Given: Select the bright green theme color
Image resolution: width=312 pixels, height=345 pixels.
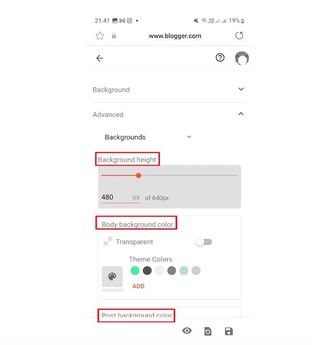Looking at the screenshot, I should pyautogui.click(x=135, y=271).
